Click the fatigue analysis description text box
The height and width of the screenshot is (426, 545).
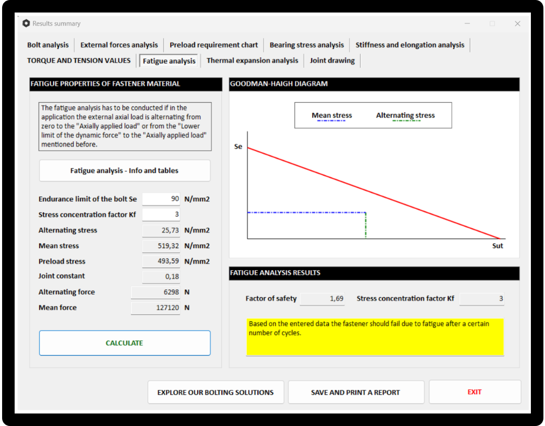(x=125, y=126)
